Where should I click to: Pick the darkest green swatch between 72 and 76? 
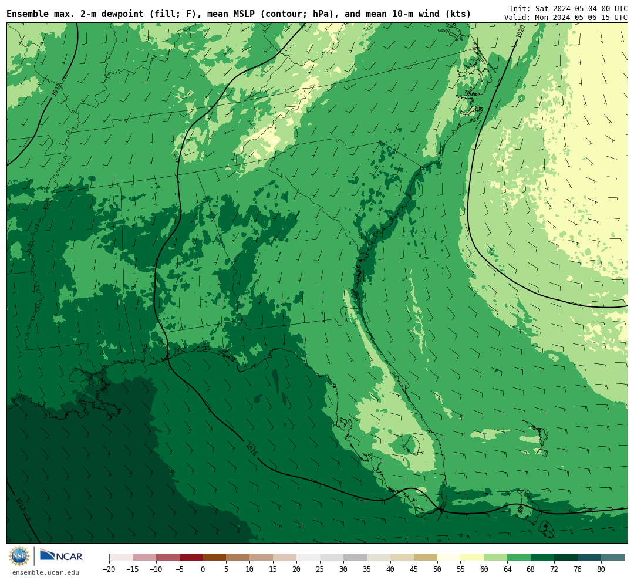566,558
